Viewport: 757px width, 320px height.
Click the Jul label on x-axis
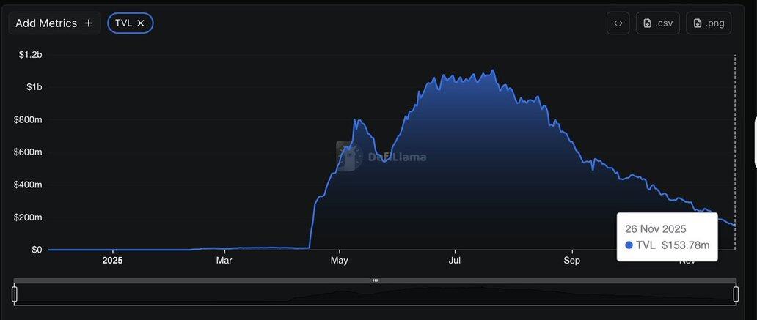click(455, 261)
